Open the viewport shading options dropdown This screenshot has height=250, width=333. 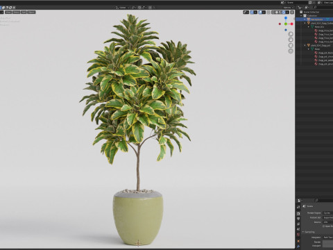click(x=287, y=12)
